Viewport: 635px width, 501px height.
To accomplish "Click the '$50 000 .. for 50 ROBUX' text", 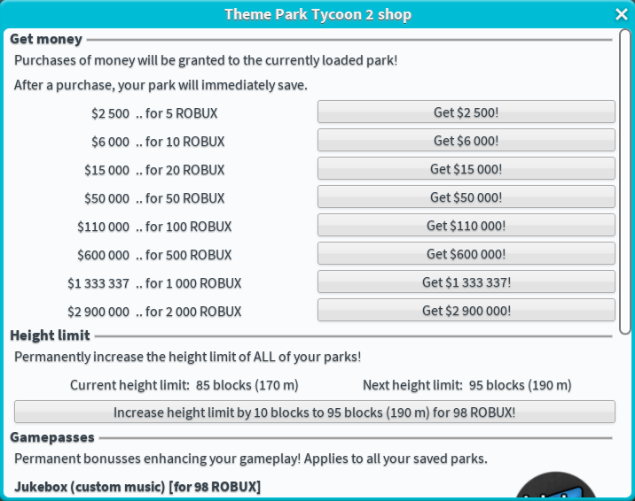I will 154,198.
